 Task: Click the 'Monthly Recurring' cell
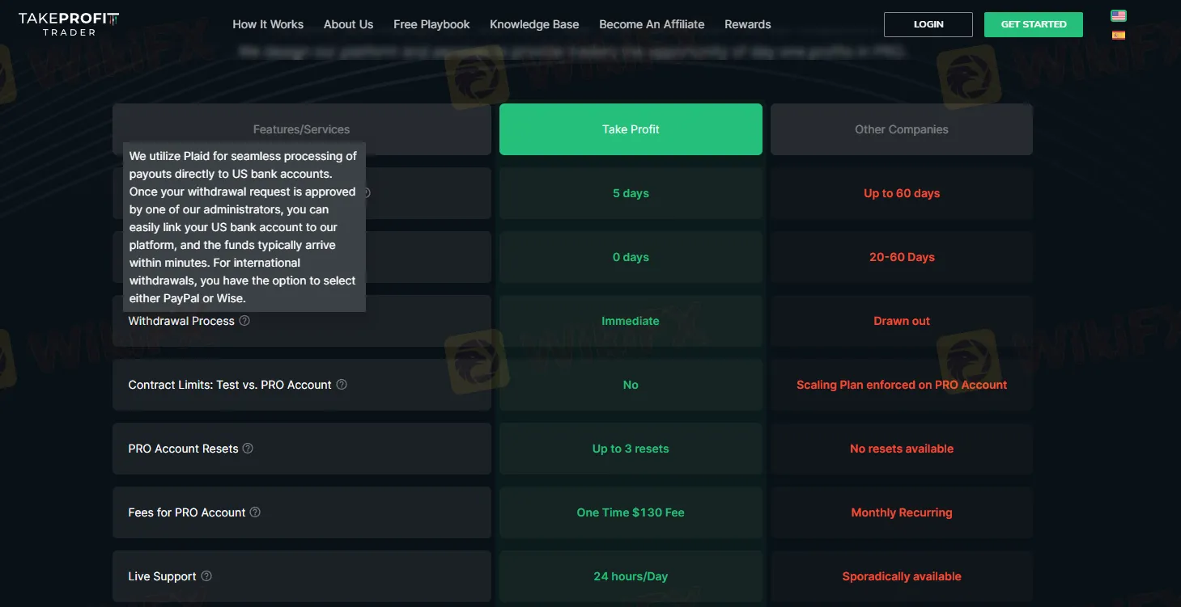click(902, 512)
